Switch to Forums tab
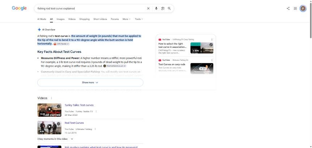312x148 pixels. tap(115, 19)
